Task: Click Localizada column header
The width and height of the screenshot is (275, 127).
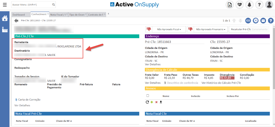Action: [x=250, y=121]
